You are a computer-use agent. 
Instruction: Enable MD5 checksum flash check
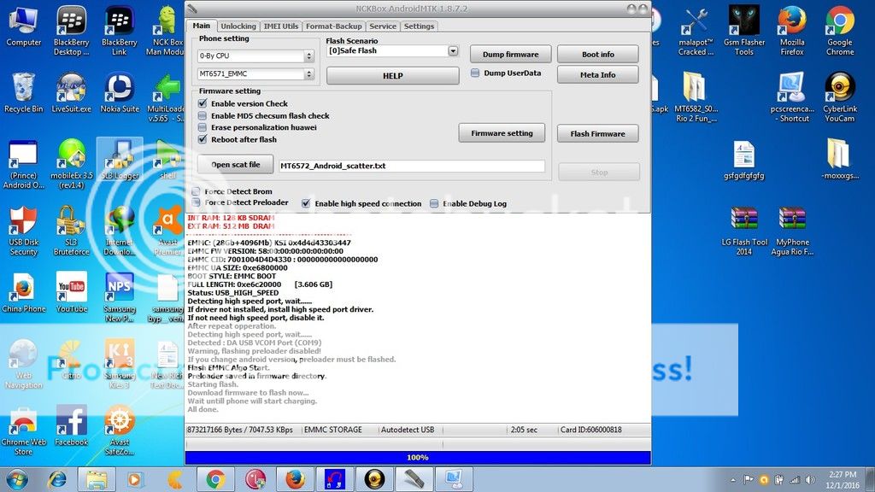click(x=203, y=115)
